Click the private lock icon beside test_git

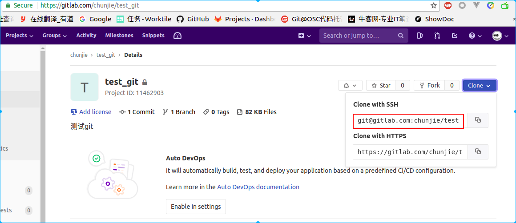click(x=145, y=82)
